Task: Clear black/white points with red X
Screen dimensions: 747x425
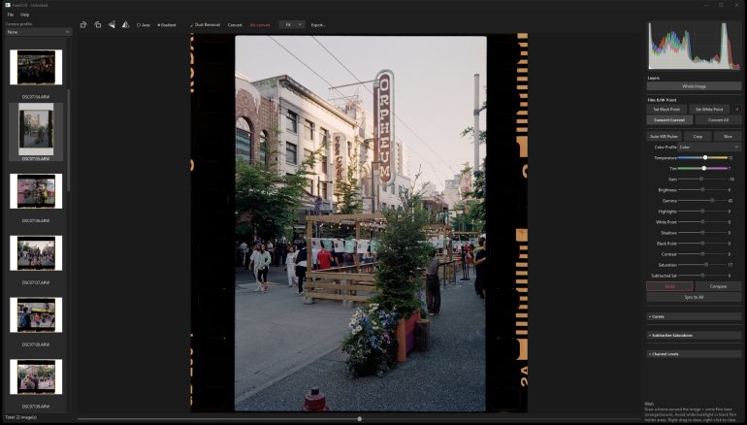Action: click(736, 109)
